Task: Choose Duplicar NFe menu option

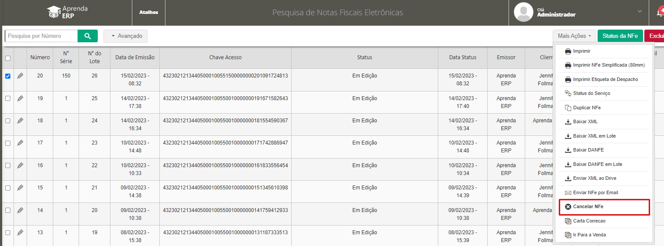Action: (587, 108)
